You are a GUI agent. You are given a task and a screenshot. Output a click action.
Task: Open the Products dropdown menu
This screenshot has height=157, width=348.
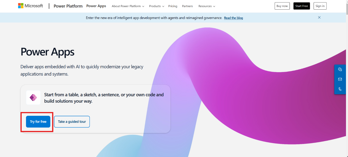pyautogui.click(x=156, y=6)
